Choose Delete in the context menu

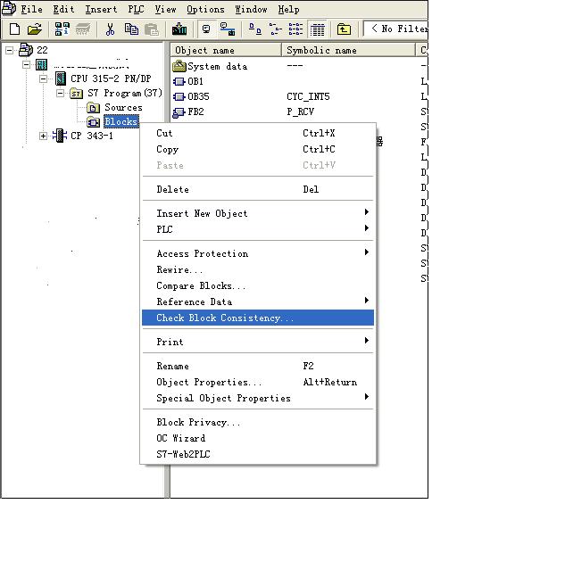coord(258,189)
